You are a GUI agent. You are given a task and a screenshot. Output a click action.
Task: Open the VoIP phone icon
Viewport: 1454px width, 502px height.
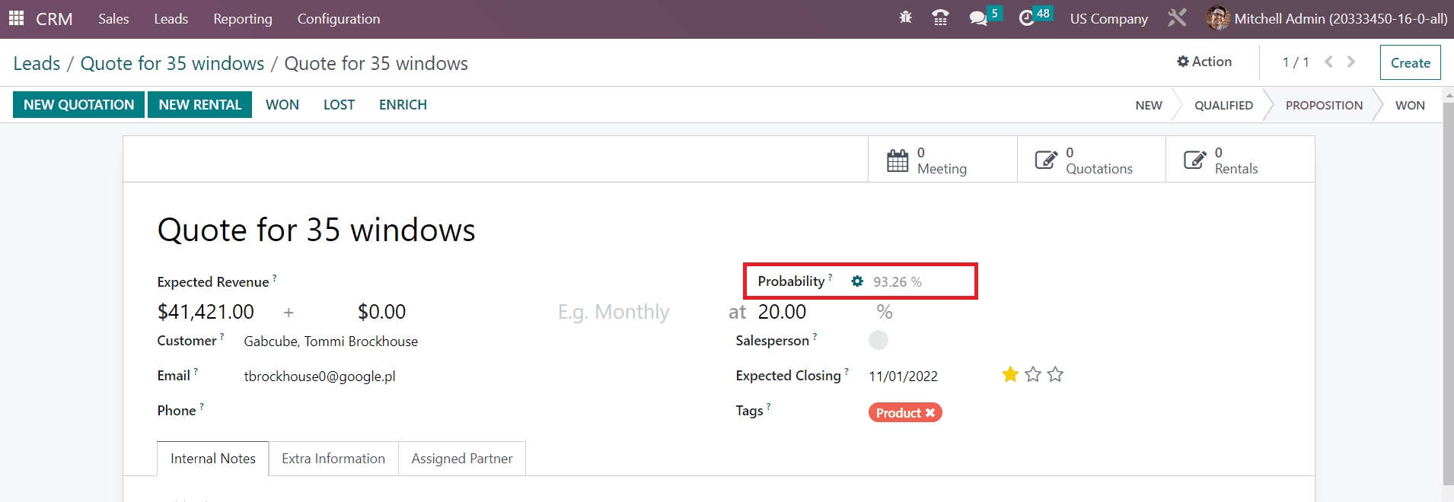point(940,18)
